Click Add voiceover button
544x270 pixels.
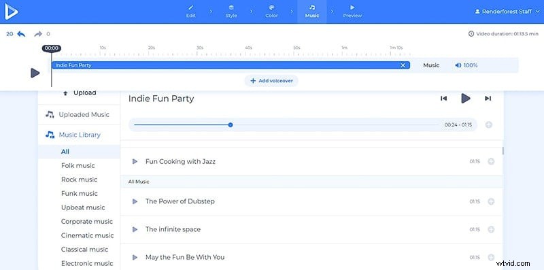click(x=271, y=80)
